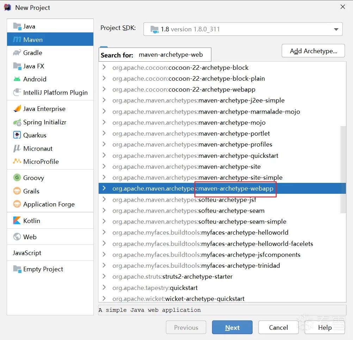Select myfaces-archetype-trinidad row
Viewport: 353px width, 340px height.
222,265
